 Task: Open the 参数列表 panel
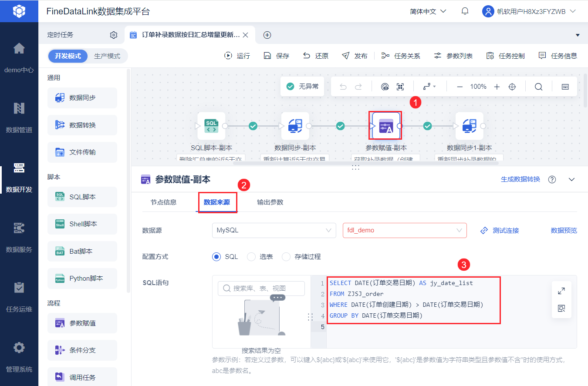pos(453,56)
